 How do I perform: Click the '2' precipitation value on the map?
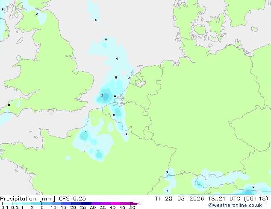[x=102, y=96]
